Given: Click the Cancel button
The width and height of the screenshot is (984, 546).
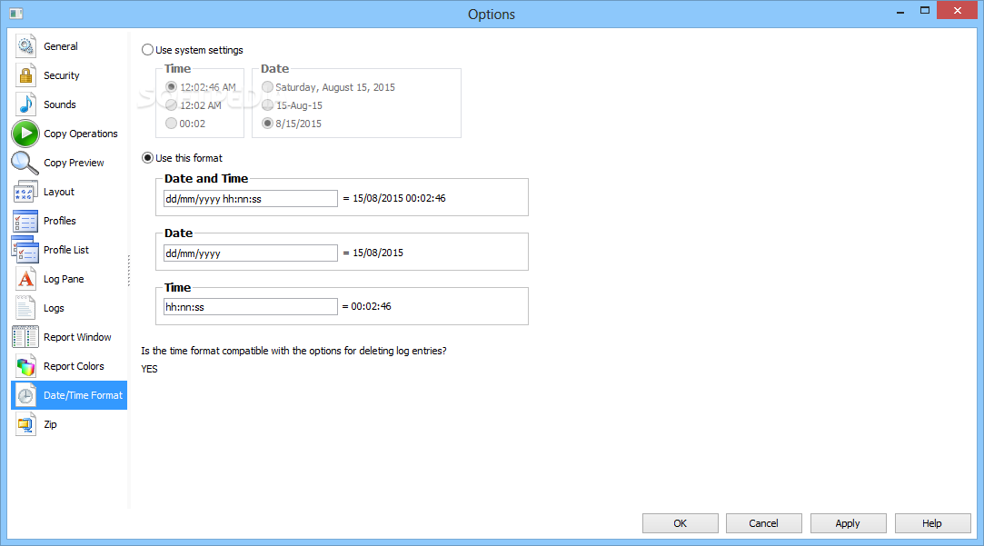Looking at the screenshot, I should [764, 523].
